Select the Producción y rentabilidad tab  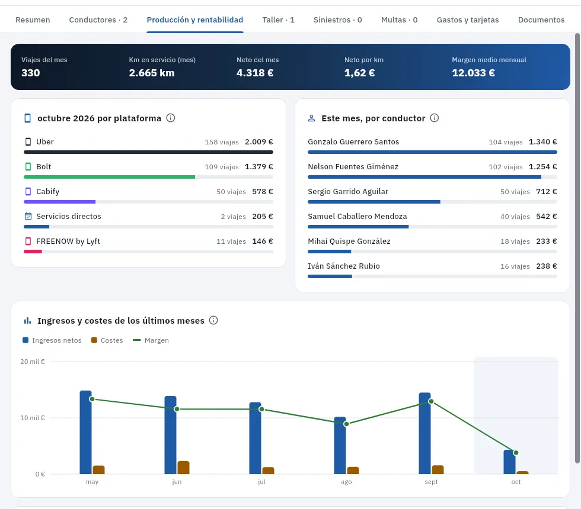(195, 20)
